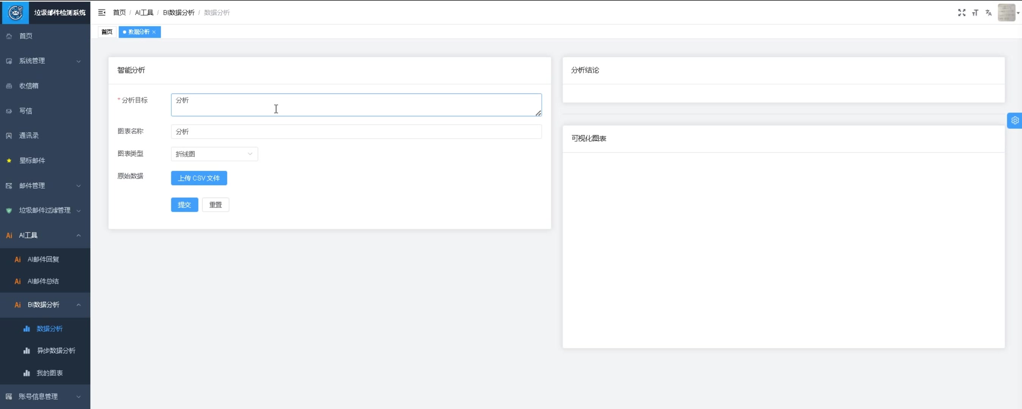The width and height of the screenshot is (1022, 409).
Task: Click the spam detection system logo
Action: pyautogui.click(x=16, y=12)
